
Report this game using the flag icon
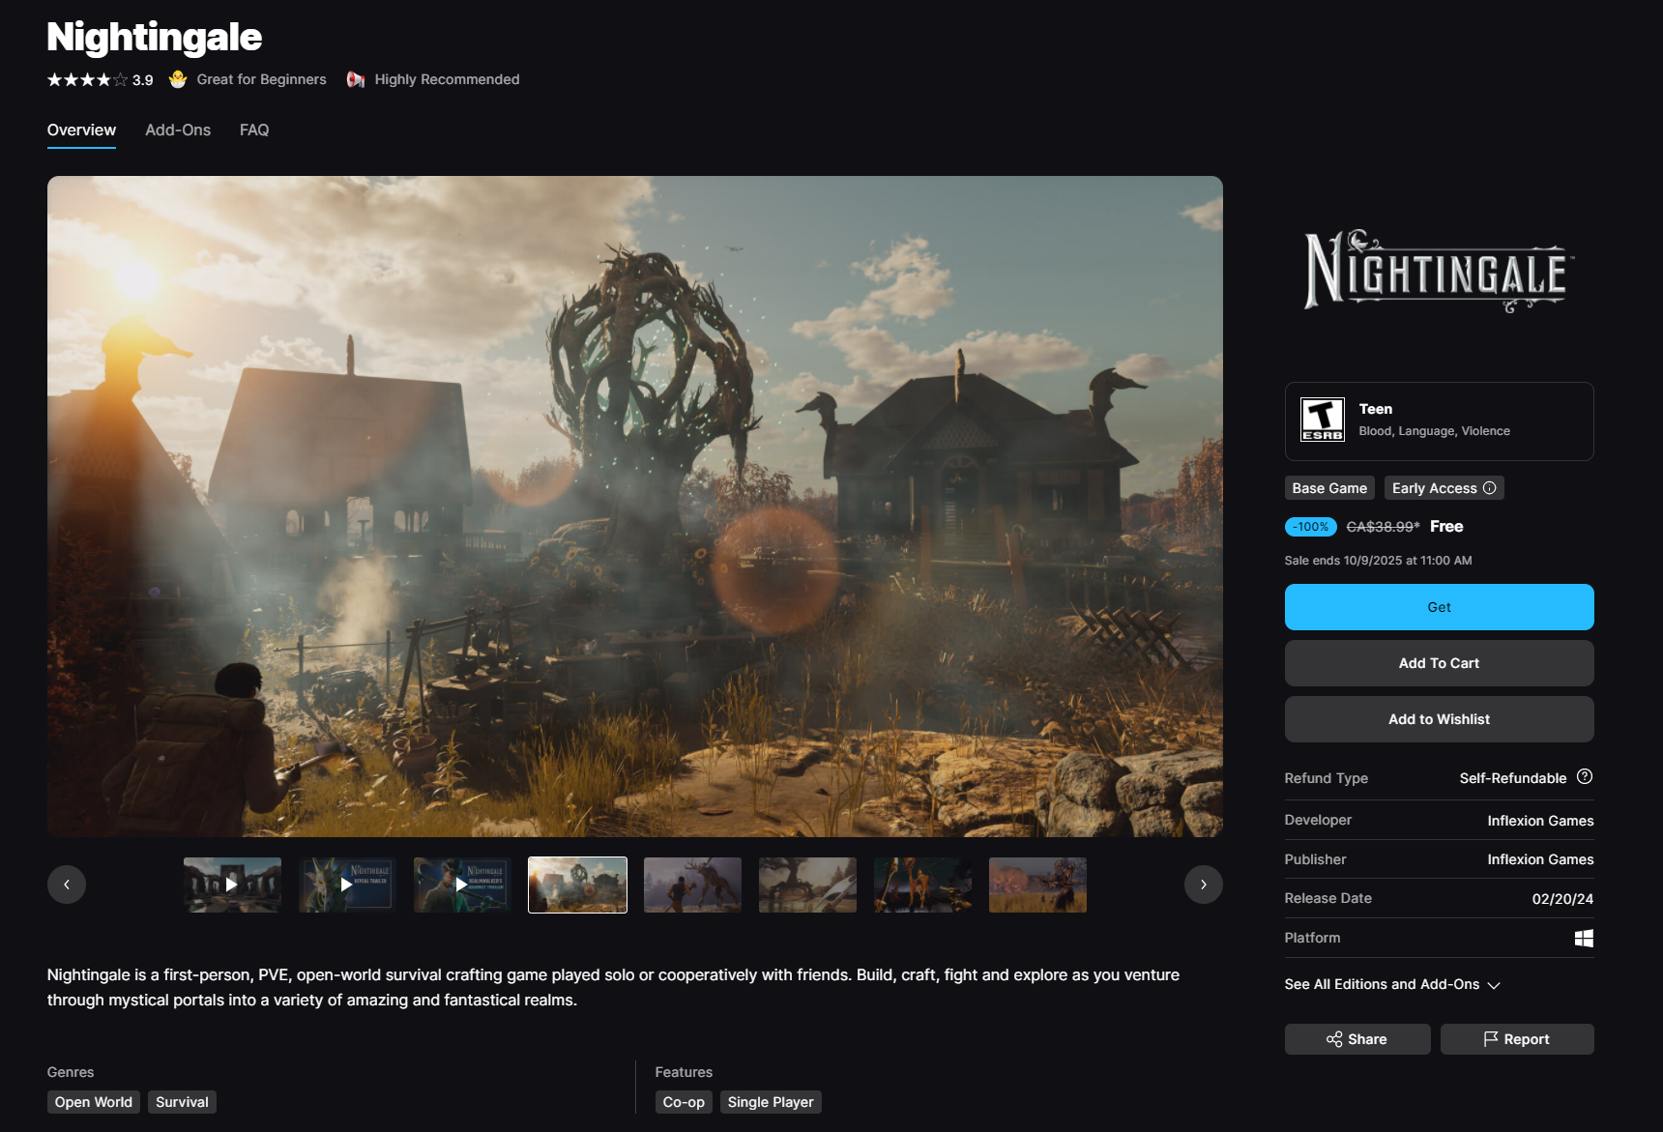[x=1517, y=1039]
